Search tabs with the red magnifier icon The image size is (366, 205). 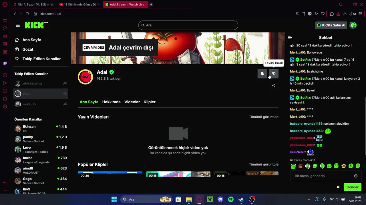click(x=341, y=5)
